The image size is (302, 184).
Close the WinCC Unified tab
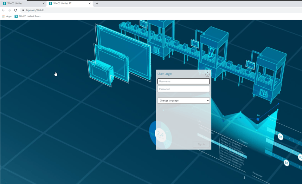(44, 4)
